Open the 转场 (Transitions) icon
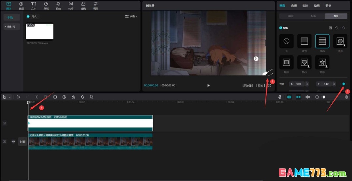352x181 pixels. [x=71, y=6]
